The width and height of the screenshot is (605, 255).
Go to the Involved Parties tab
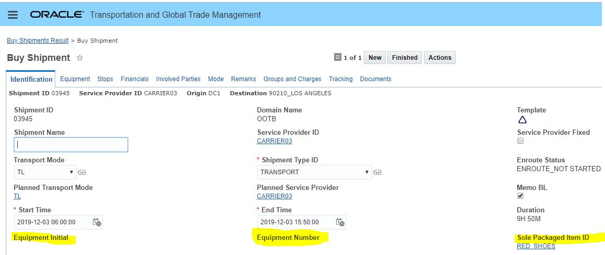178,79
